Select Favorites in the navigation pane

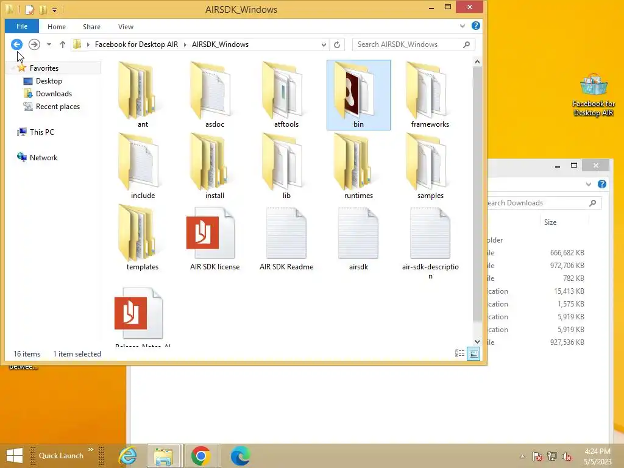pyautogui.click(x=44, y=68)
